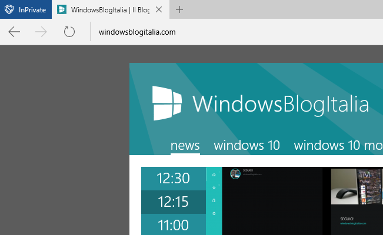This screenshot has height=235, width=383.
Task: Click the TiVi live thumbnail
Action: tap(369, 187)
